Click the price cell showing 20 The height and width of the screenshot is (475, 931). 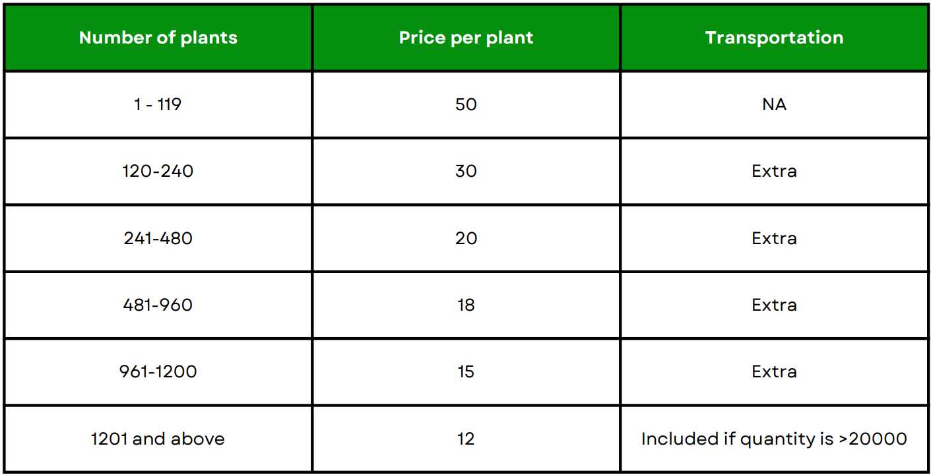pyautogui.click(x=466, y=238)
